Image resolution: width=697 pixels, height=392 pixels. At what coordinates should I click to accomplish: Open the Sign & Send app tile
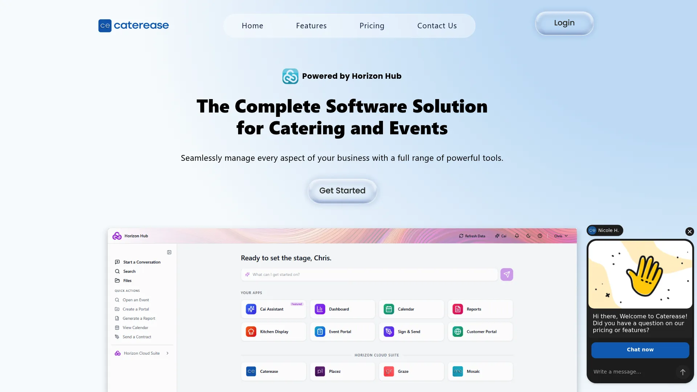coord(411,332)
